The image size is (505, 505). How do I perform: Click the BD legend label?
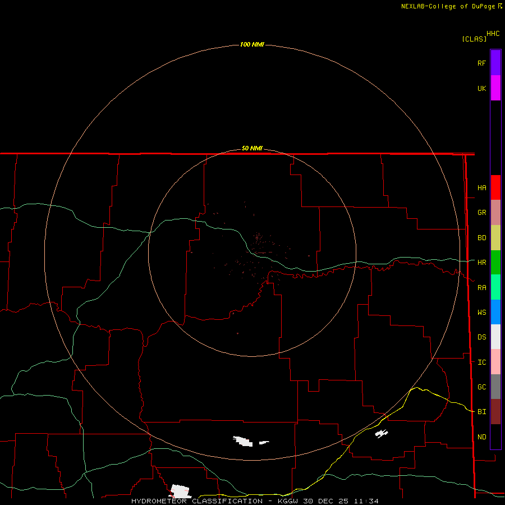coord(481,238)
